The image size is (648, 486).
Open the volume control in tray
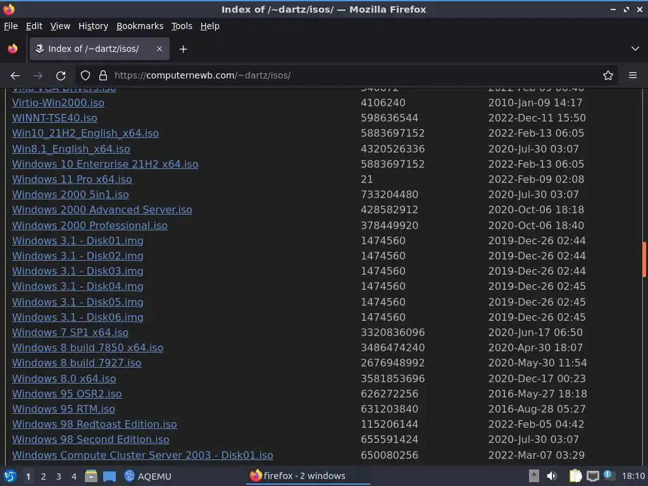[551, 476]
